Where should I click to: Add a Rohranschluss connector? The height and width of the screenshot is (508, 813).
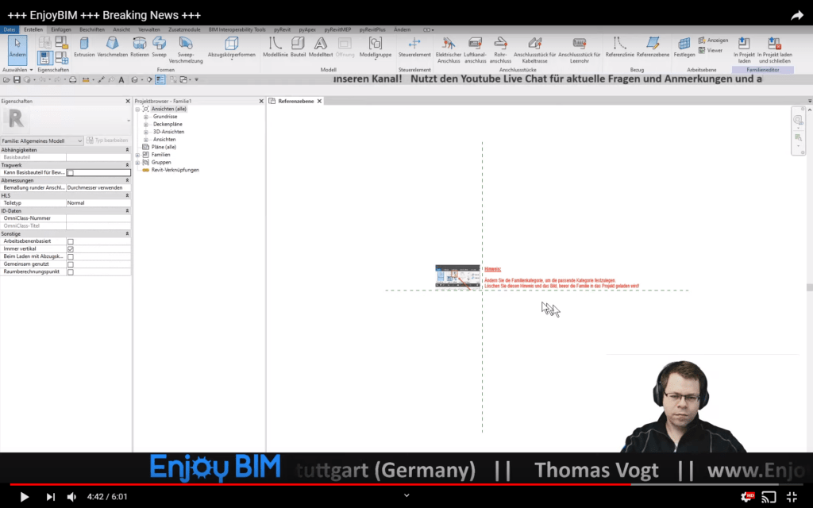tap(500, 50)
